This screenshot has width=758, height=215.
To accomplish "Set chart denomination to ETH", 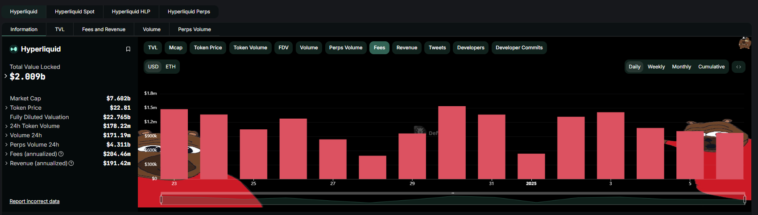I will [170, 67].
